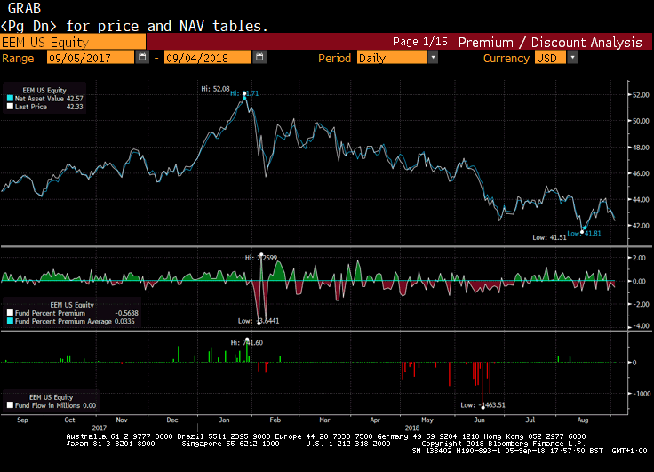Image resolution: width=654 pixels, height=472 pixels.
Task: Expand the Currency USD dropdown arrow
Action: (572, 57)
